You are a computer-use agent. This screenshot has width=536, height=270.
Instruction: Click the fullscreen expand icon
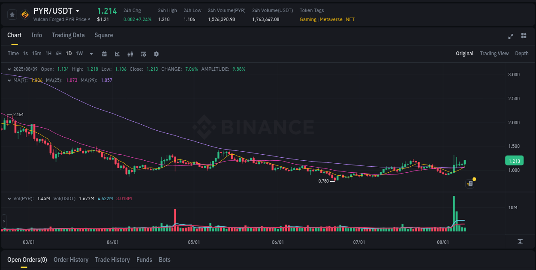tap(511, 36)
